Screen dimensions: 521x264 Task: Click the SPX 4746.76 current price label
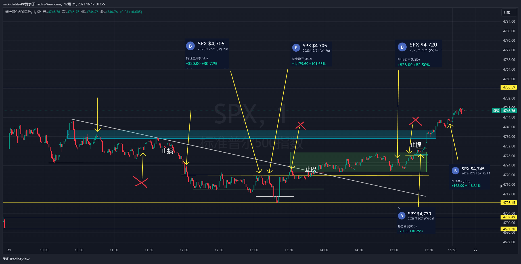pos(504,111)
